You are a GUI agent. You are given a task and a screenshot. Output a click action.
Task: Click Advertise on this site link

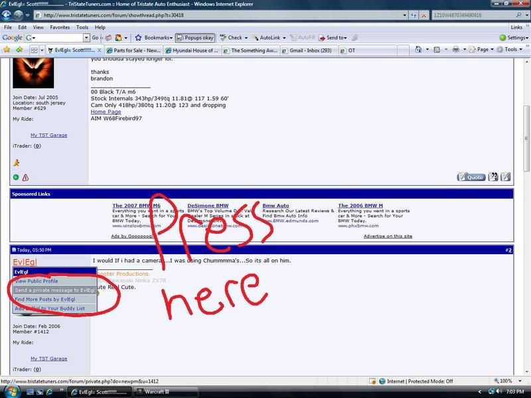coord(388,236)
